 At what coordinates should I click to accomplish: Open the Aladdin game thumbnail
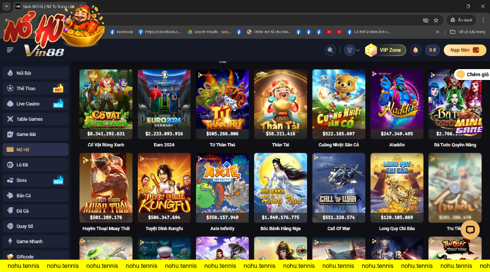pyautogui.click(x=397, y=103)
